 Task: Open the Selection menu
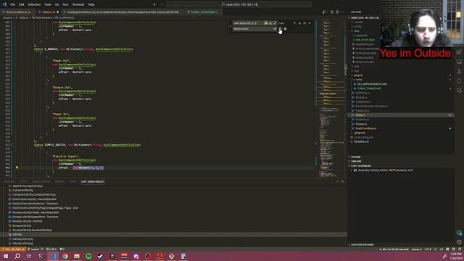click(34, 4)
